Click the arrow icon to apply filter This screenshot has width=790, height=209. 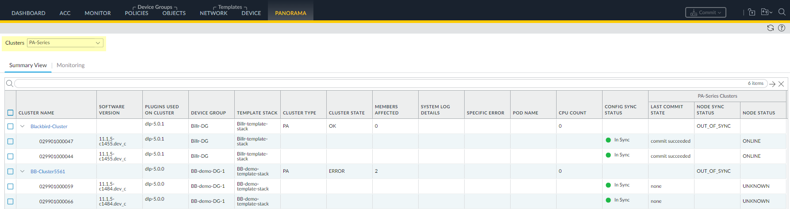point(772,84)
